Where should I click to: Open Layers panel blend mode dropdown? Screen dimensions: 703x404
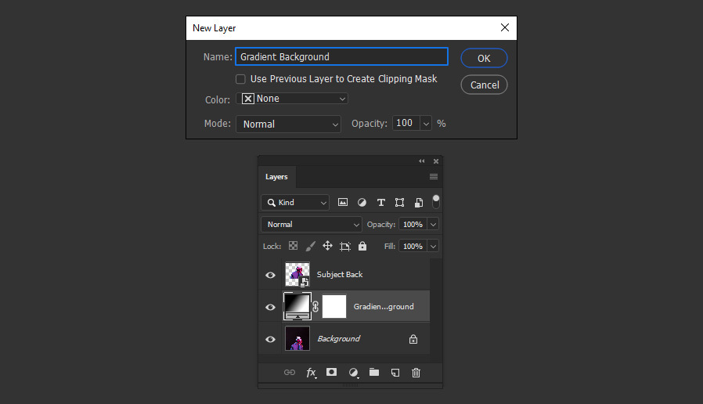[312, 224]
